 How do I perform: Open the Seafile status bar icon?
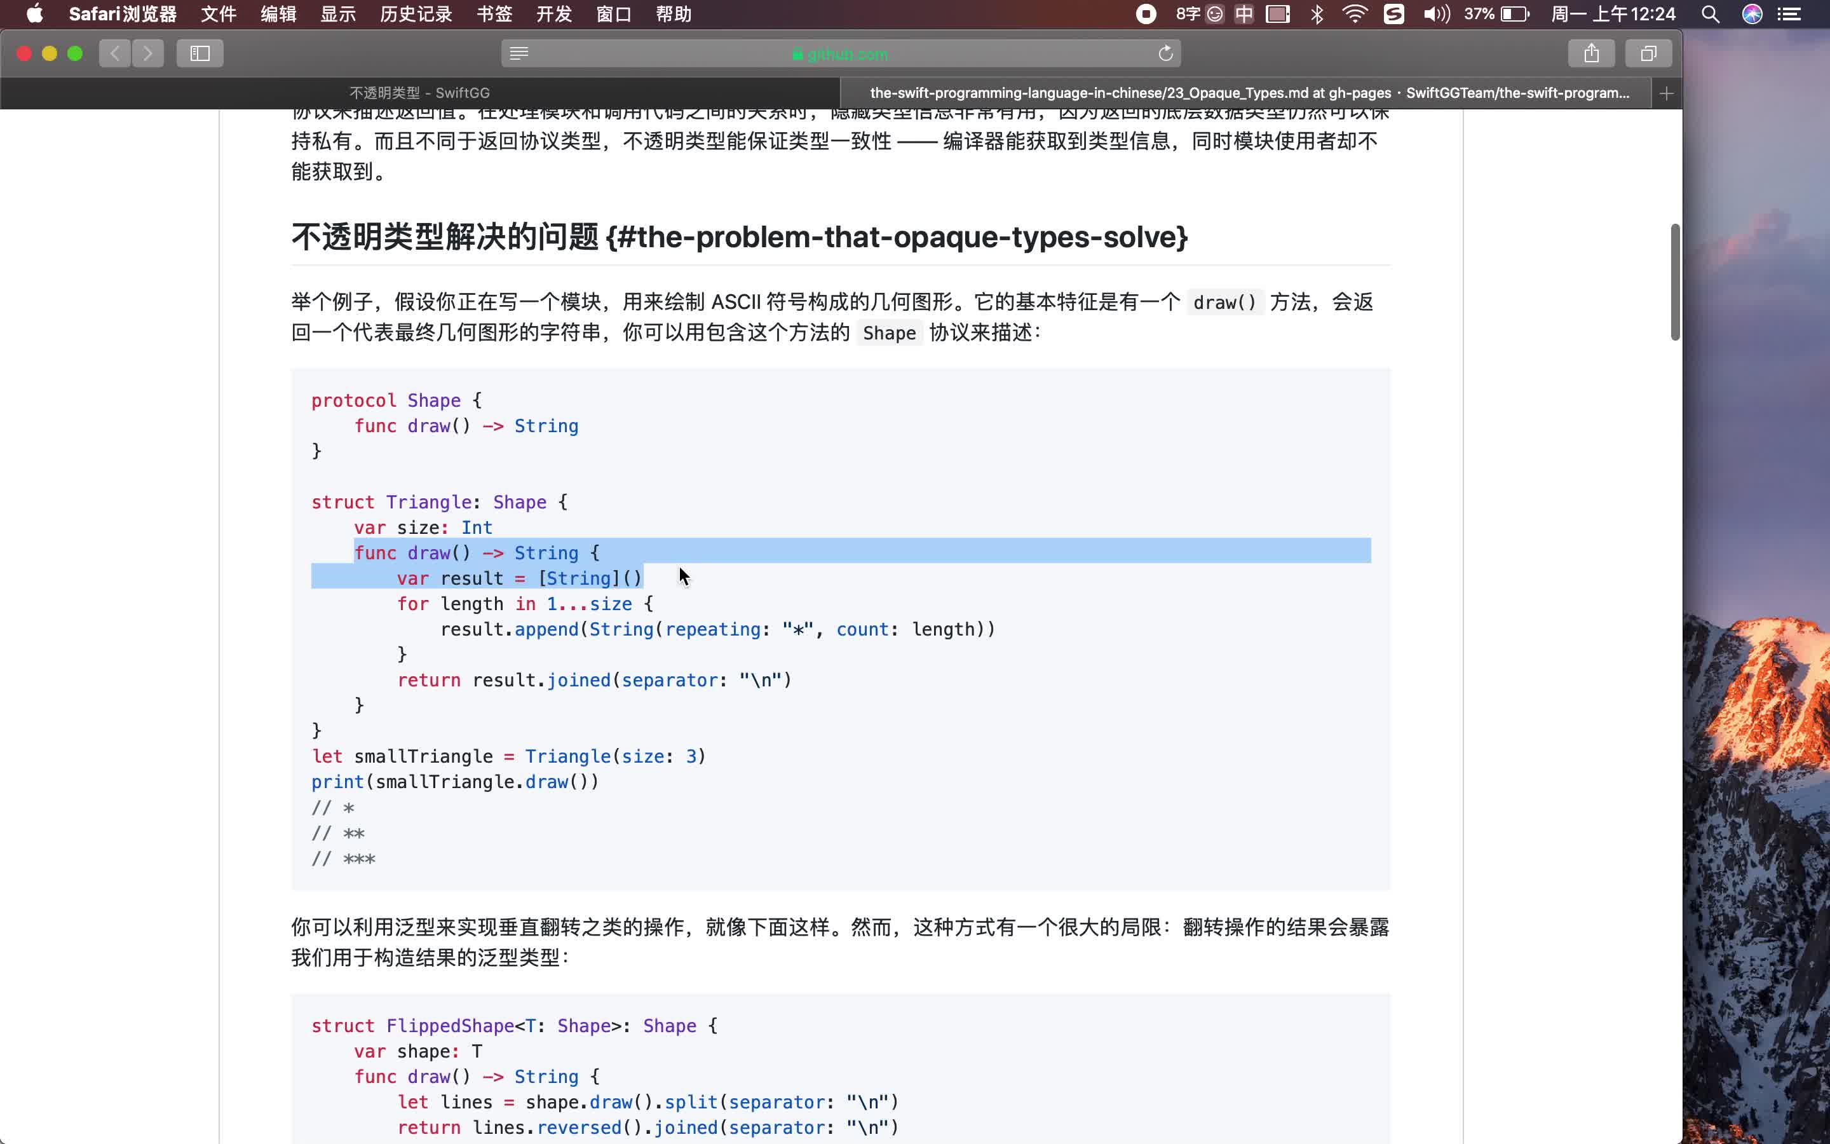point(1395,15)
